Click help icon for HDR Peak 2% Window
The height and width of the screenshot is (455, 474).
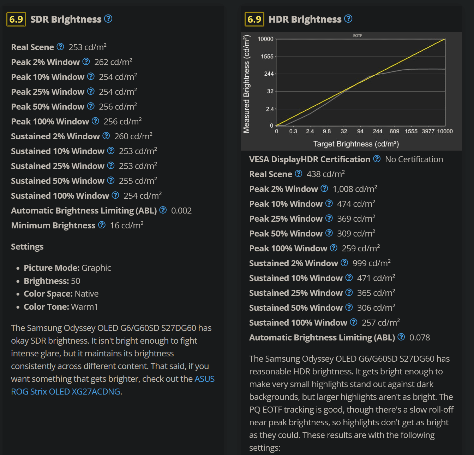point(324,188)
